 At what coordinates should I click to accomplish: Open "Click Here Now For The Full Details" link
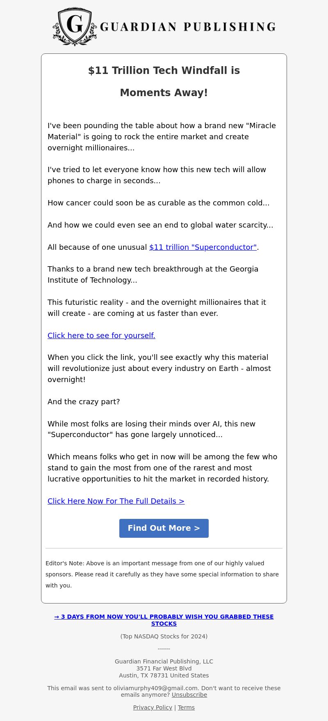click(116, 501)
